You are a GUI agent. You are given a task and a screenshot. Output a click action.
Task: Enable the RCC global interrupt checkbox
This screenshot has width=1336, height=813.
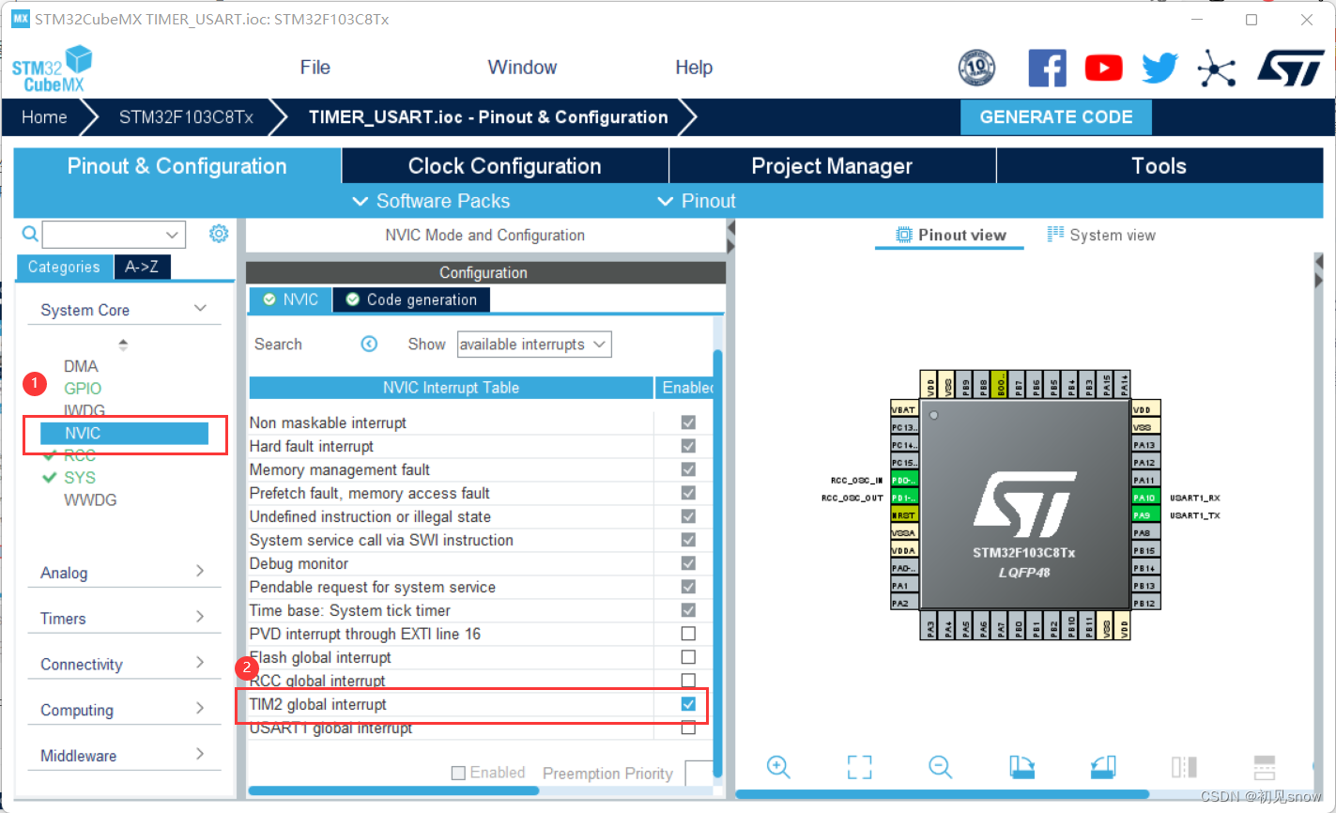[688, 681]
